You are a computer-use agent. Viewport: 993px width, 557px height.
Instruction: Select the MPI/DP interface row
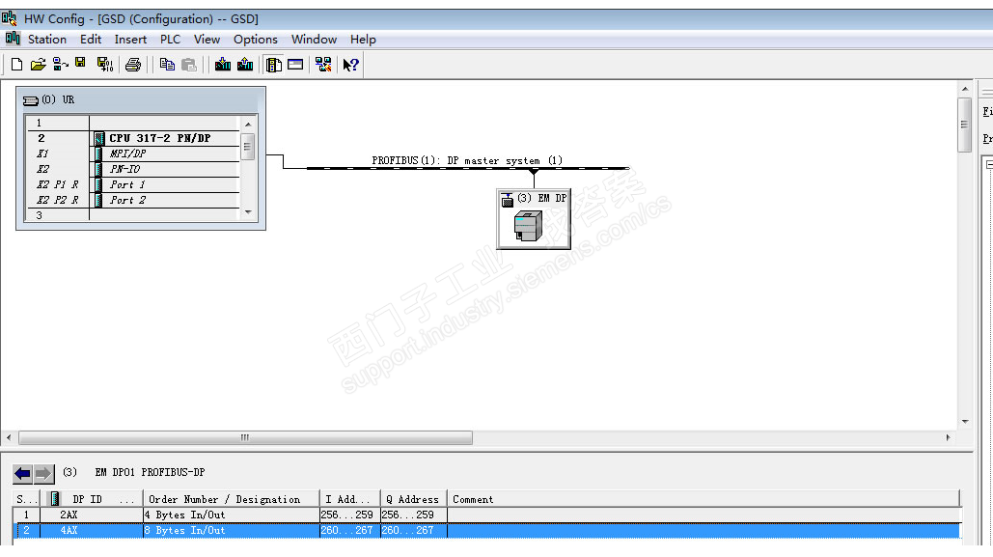[x=132, y=153]
